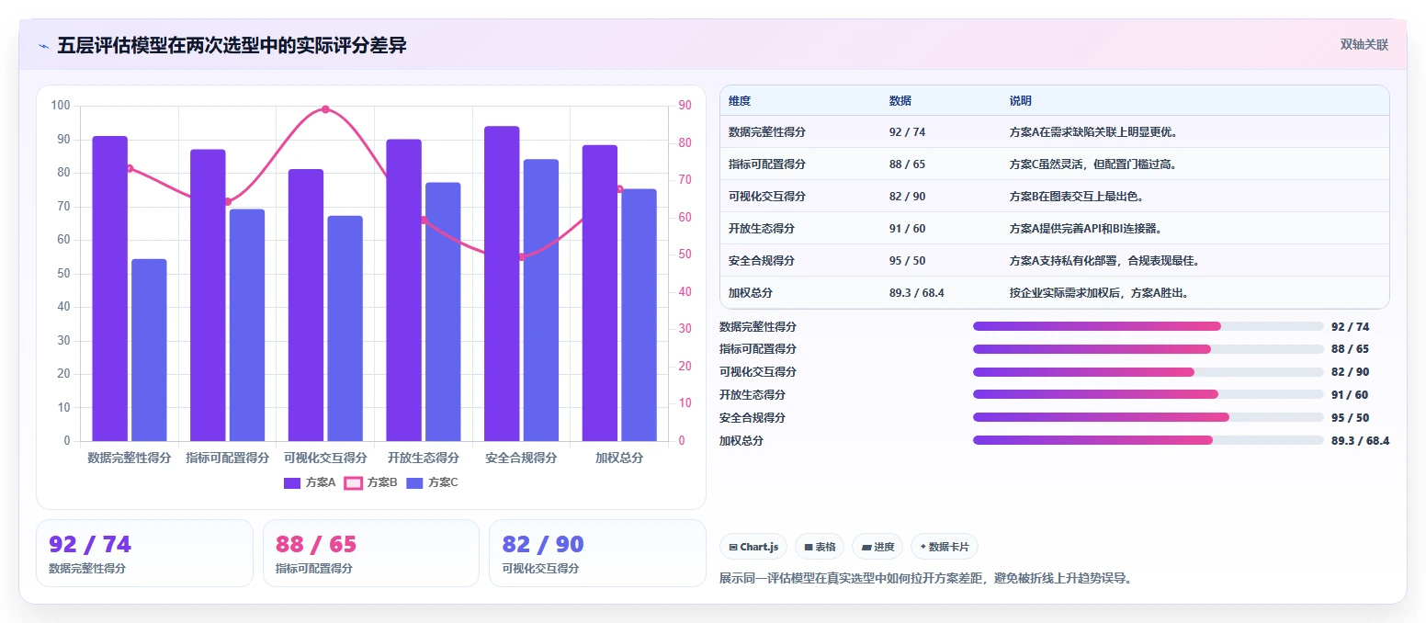Click 方案A bar for 开放生态得分
The width and height of the screenshot is (1426, 623).
(404, 290)
